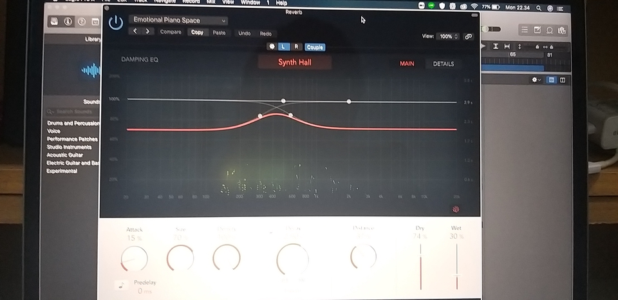Click the link chain icon in Reverb window

click(468, 36)
